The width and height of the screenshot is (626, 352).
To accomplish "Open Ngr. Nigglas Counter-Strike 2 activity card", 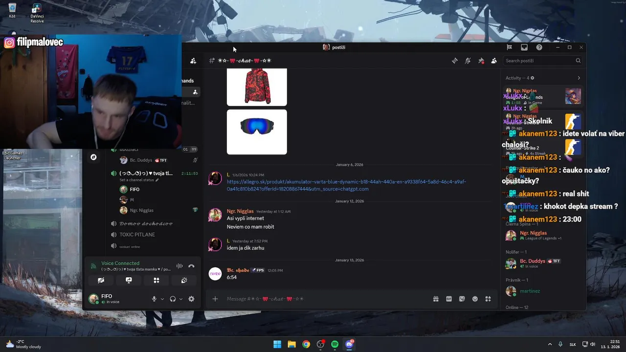I will click(x=543, y=121).
